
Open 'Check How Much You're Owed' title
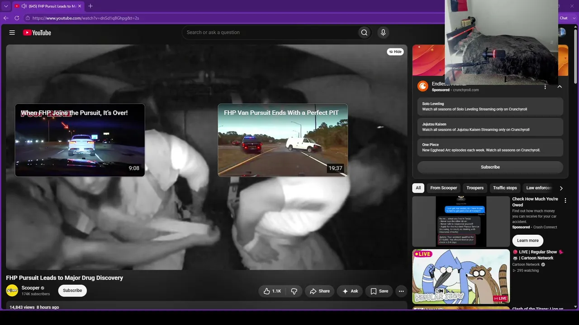tap(535, 202)
